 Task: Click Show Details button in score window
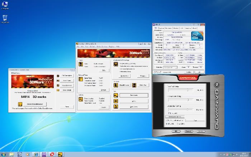click(67, 90)
